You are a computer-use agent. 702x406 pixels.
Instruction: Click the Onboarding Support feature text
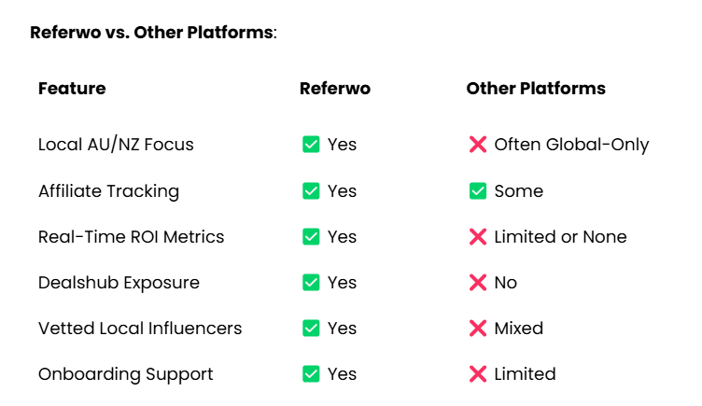tap(125, 374)
